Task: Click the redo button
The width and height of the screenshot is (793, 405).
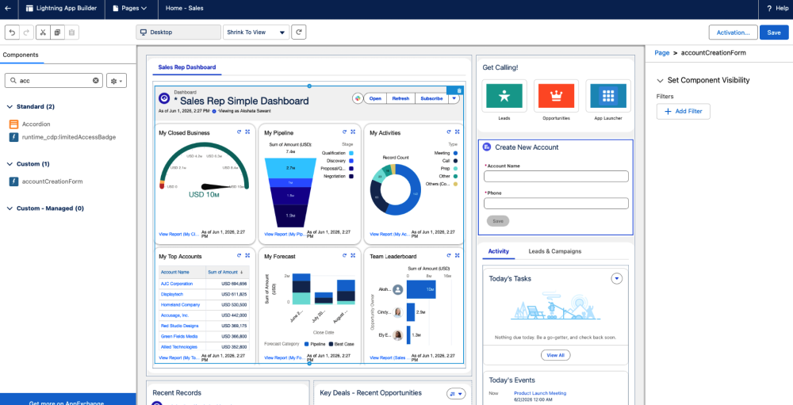Action: (26, 32)
